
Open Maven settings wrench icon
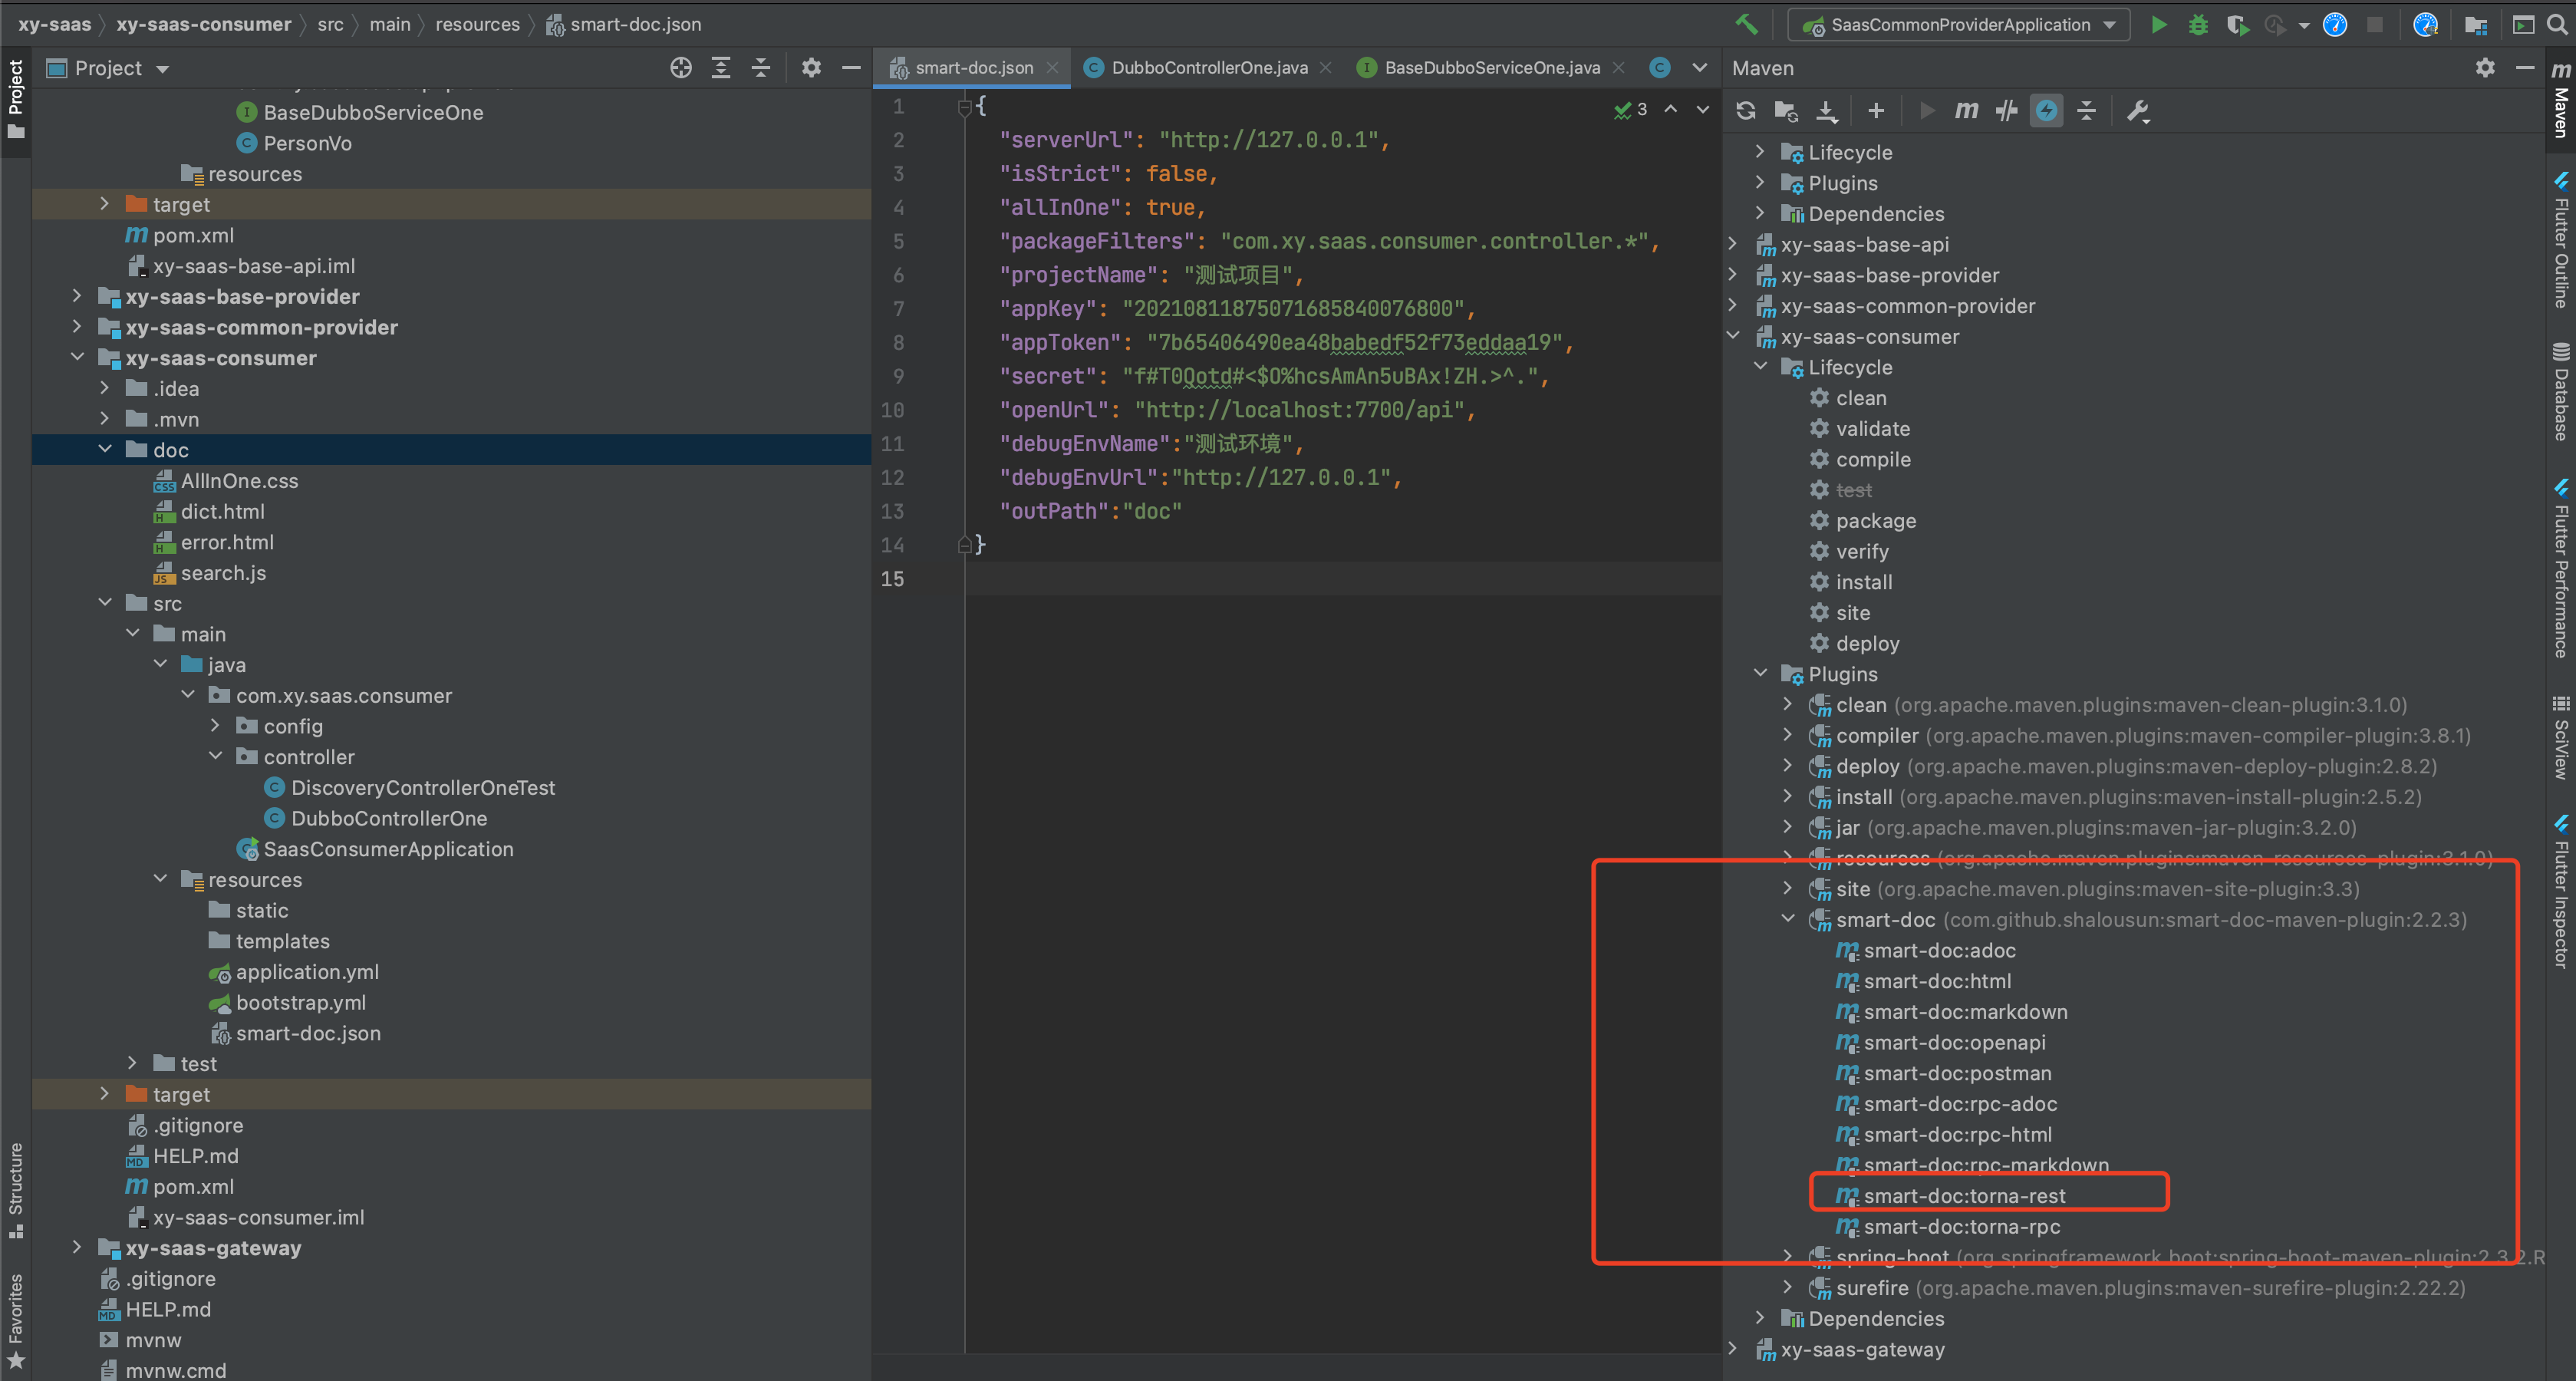[x=2138, y=111]
